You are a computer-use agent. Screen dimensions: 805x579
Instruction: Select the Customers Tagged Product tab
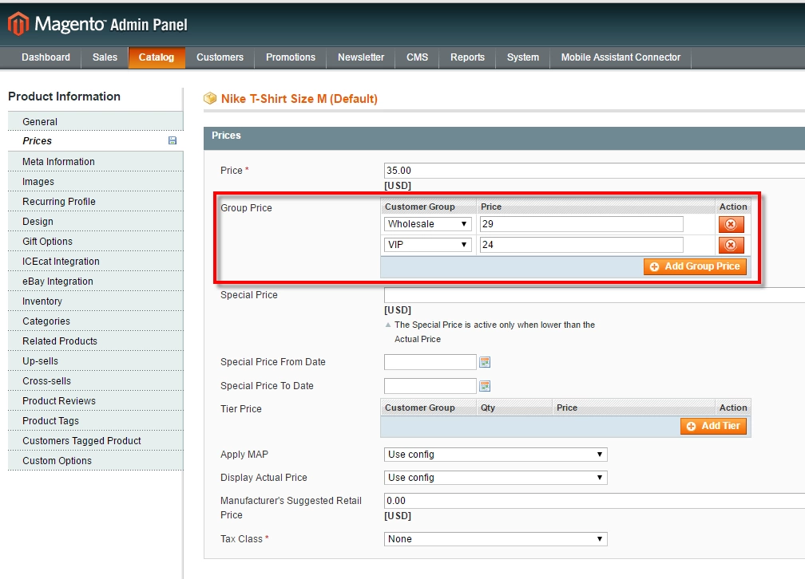tap(96, 442)
